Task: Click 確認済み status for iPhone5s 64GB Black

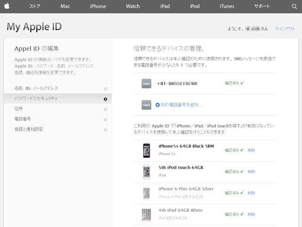Action: [x=234, y=150]
